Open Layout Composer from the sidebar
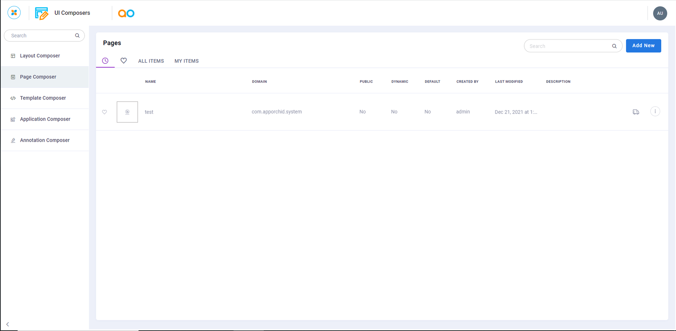This screenshot has width=676, height=331. pos(40,56)
